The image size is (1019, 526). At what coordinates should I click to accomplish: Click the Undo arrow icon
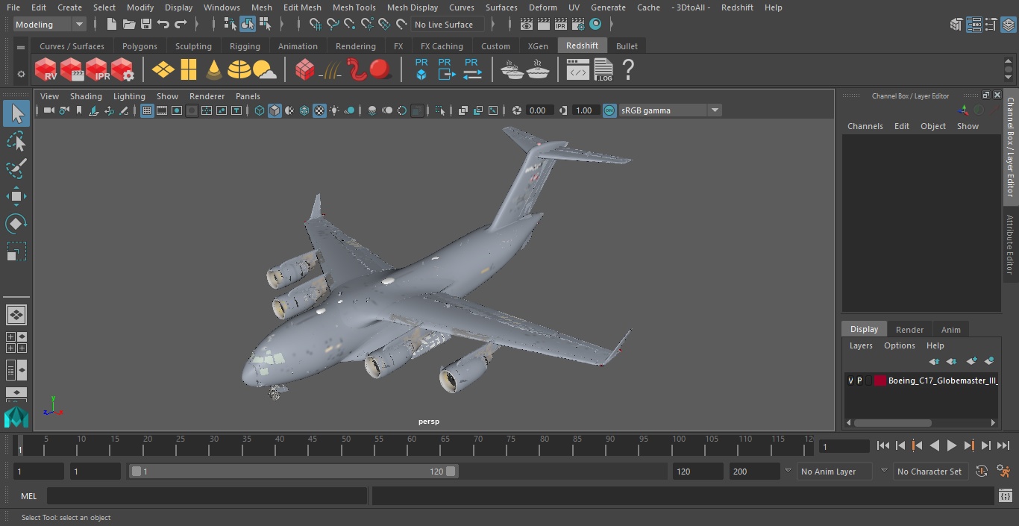(163, 25)
